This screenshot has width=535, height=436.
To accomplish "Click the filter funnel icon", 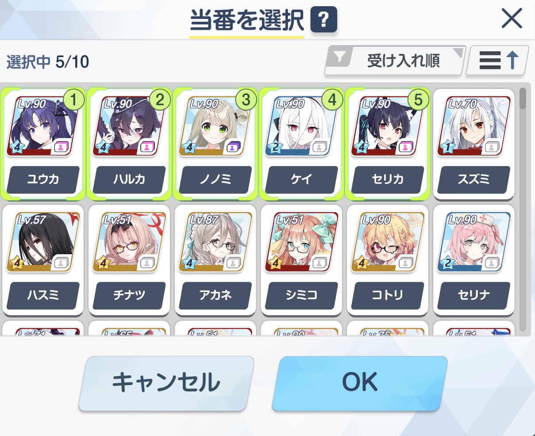I will [339, 57].
